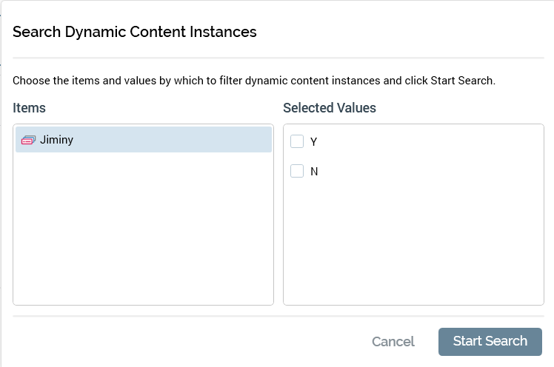This screenshot has height=367, width=554.
Task: Click empty space in Selected Values panel
Action: point(413,244)
